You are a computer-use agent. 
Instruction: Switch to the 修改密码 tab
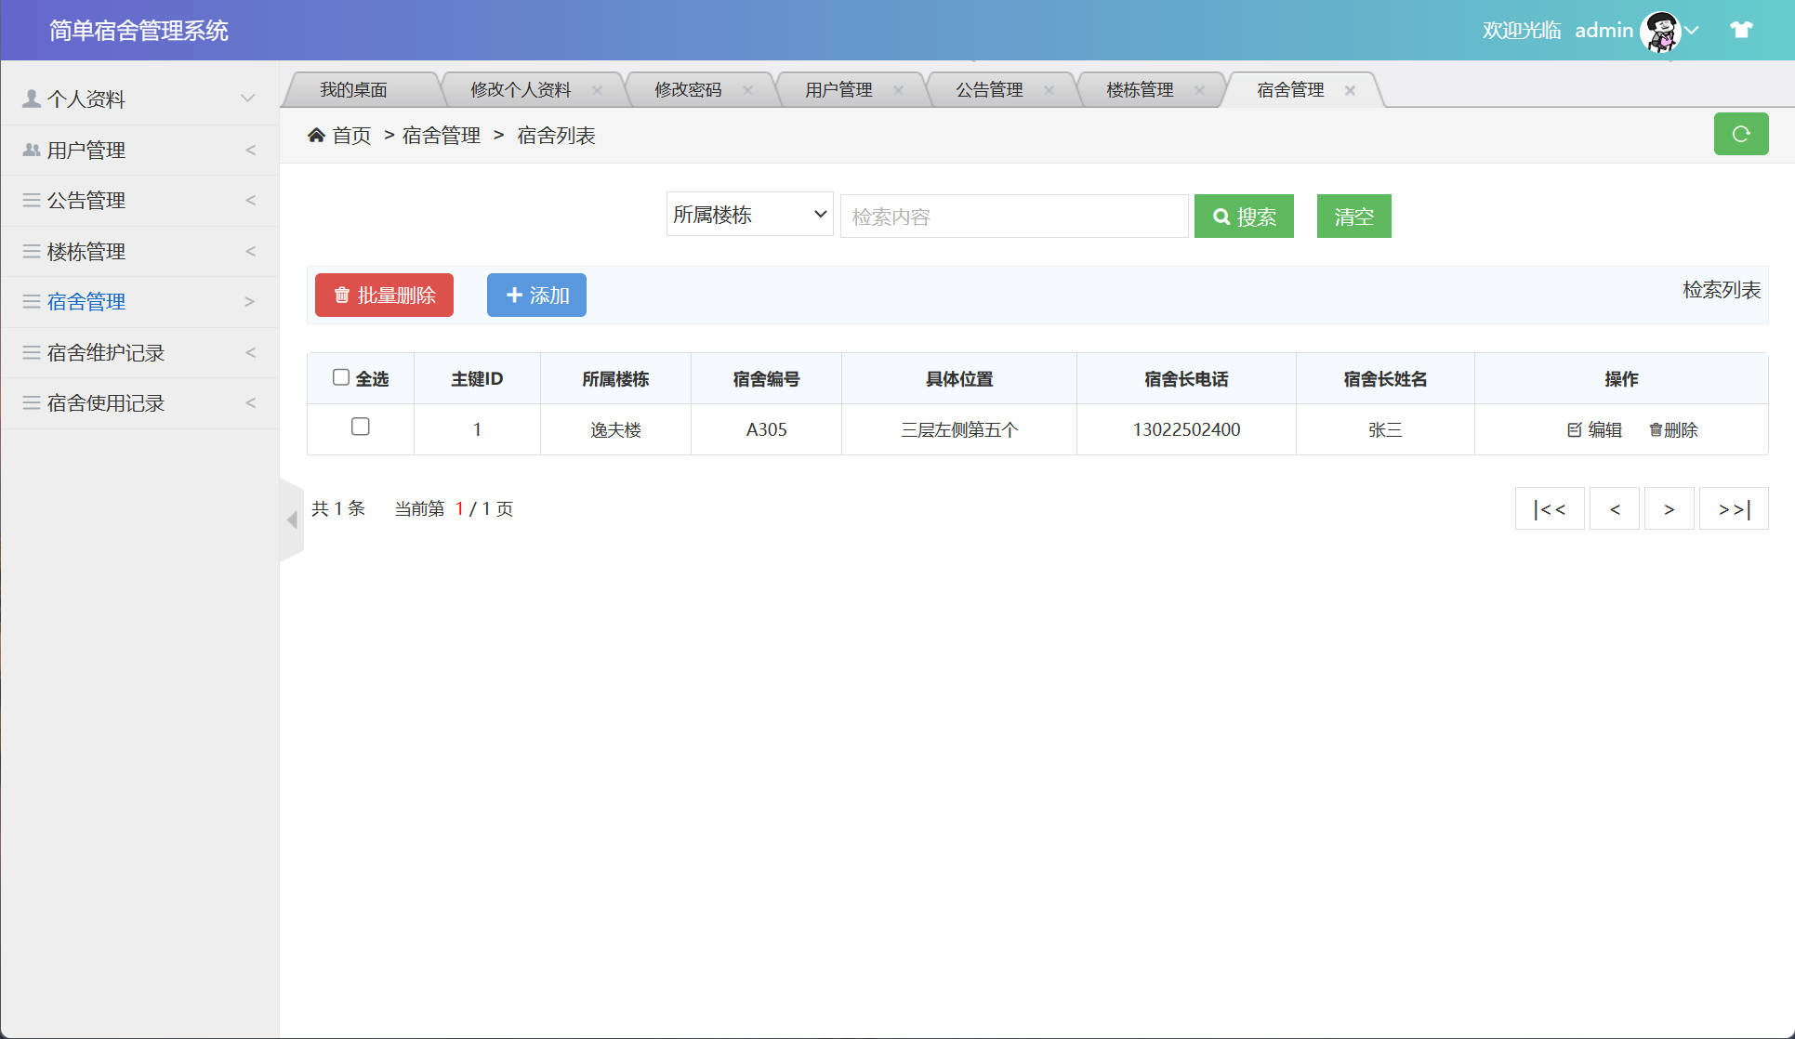pyautogui.click(x=689, y=89)
